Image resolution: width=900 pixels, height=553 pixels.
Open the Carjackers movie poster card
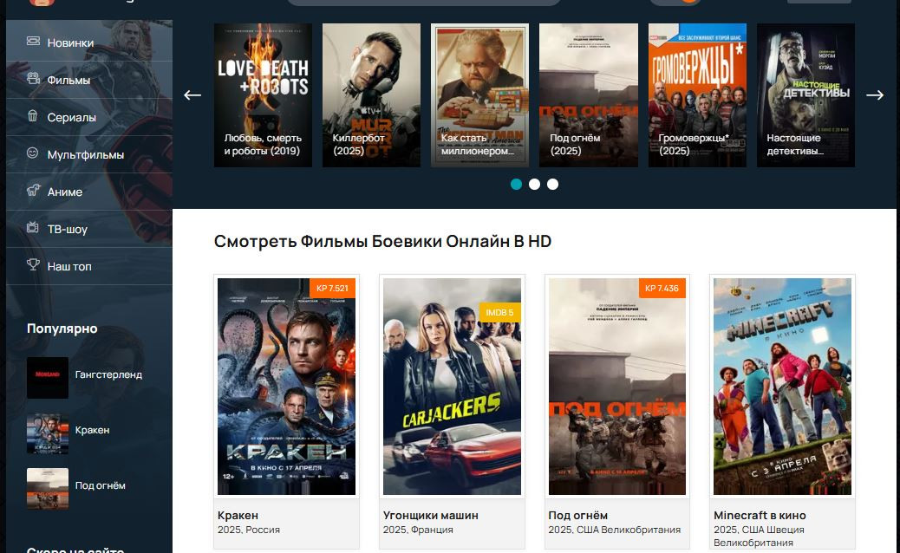(x=452, y=386)
